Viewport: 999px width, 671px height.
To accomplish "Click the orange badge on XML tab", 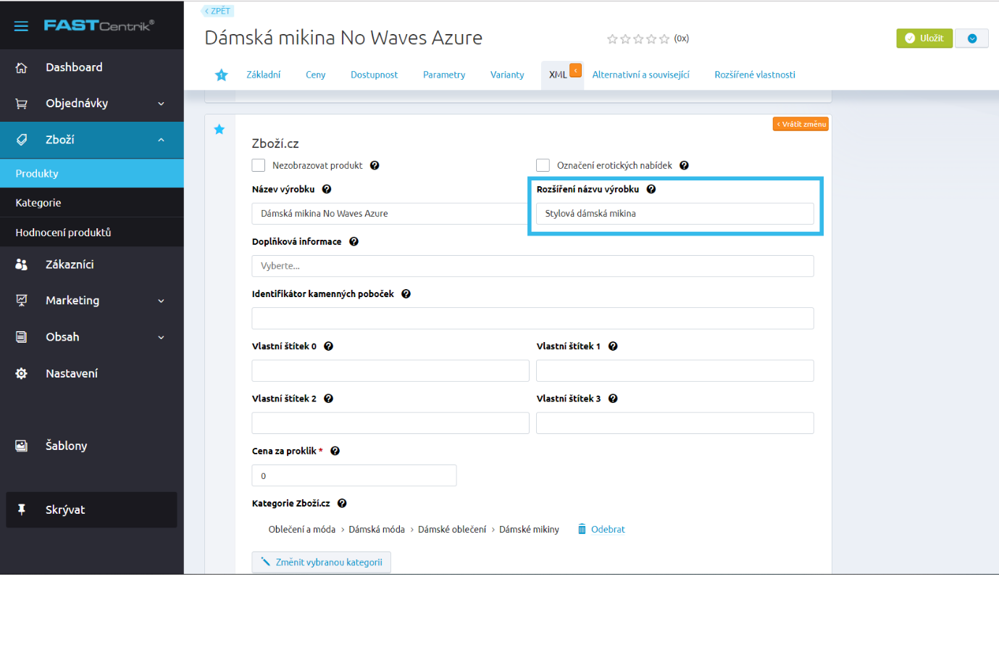I will pyautogui.click(x=576, y=70).
